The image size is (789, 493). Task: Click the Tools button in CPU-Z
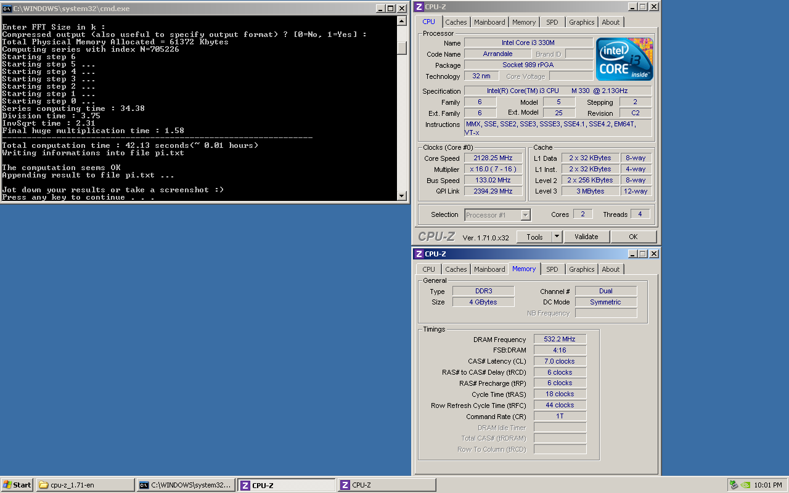[534, 237]
